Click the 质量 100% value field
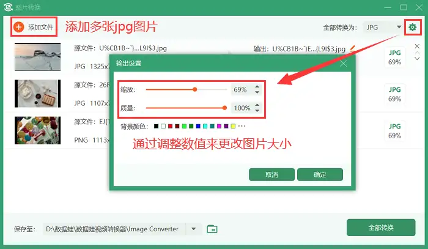Image resolution: width=428 pixels, height=249 pixels. pos(242,108)
